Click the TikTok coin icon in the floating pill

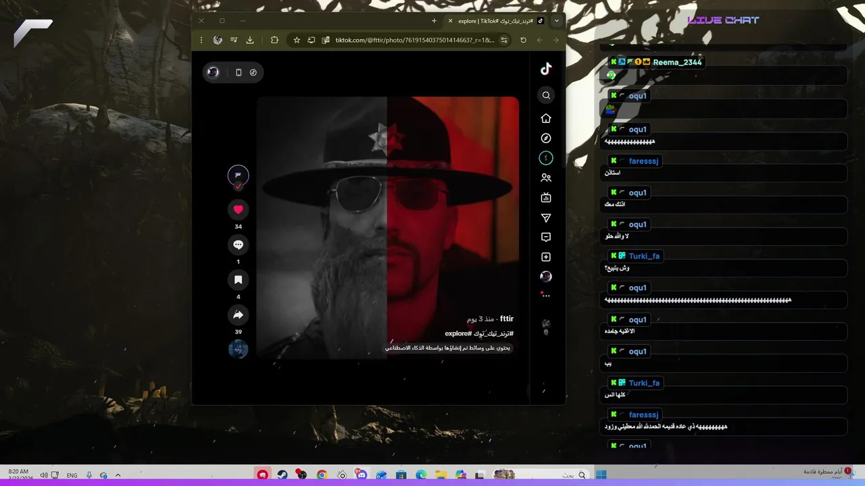[253, 72]
